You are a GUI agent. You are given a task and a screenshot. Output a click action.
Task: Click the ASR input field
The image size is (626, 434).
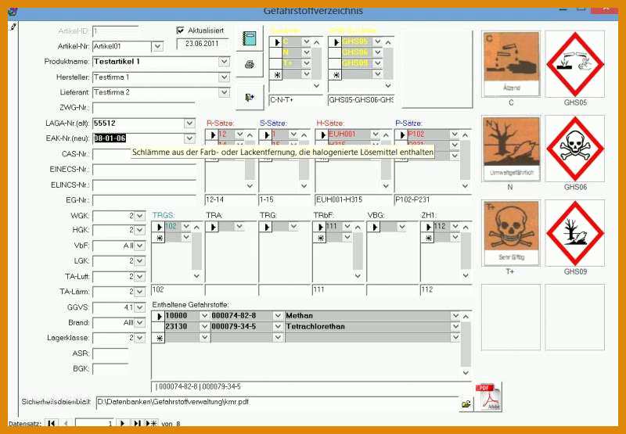click(x=110, y=353)
